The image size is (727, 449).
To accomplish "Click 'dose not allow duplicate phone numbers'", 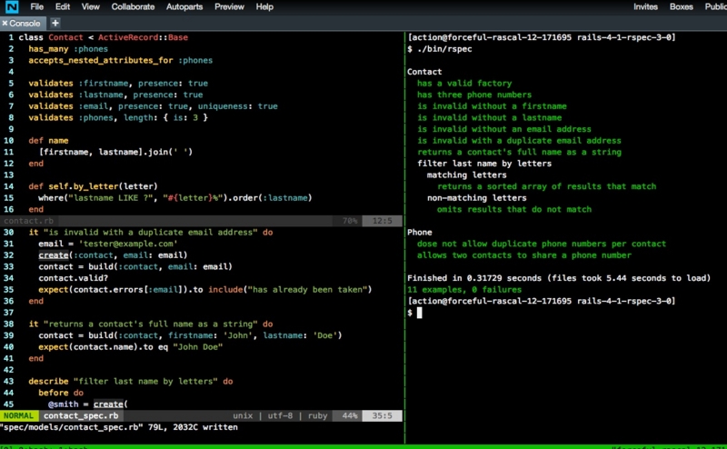I will 541,244.
